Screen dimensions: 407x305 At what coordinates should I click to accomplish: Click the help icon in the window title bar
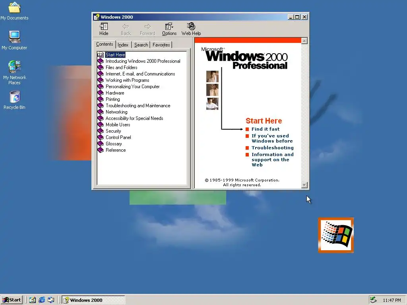click(x=97, y=17)
